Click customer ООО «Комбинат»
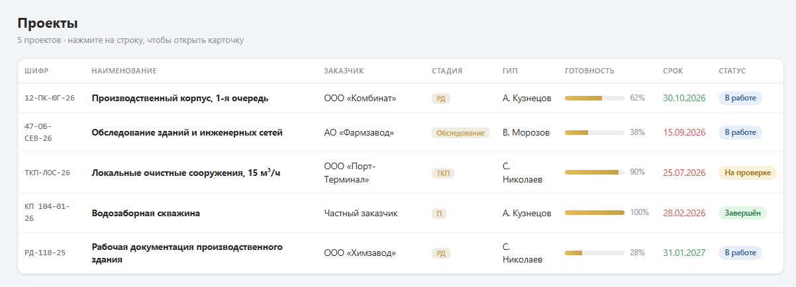 (360, 98)
